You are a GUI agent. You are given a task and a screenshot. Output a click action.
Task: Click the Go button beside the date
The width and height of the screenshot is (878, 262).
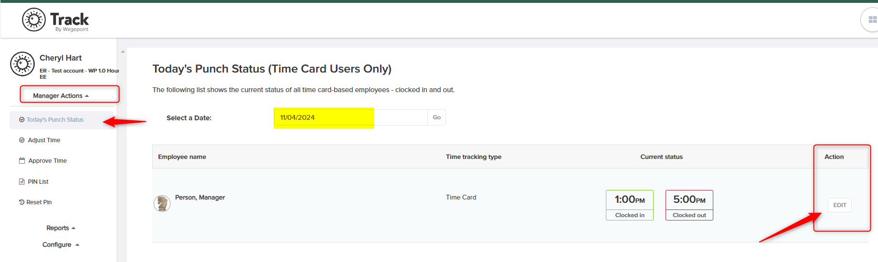point(437,117)
